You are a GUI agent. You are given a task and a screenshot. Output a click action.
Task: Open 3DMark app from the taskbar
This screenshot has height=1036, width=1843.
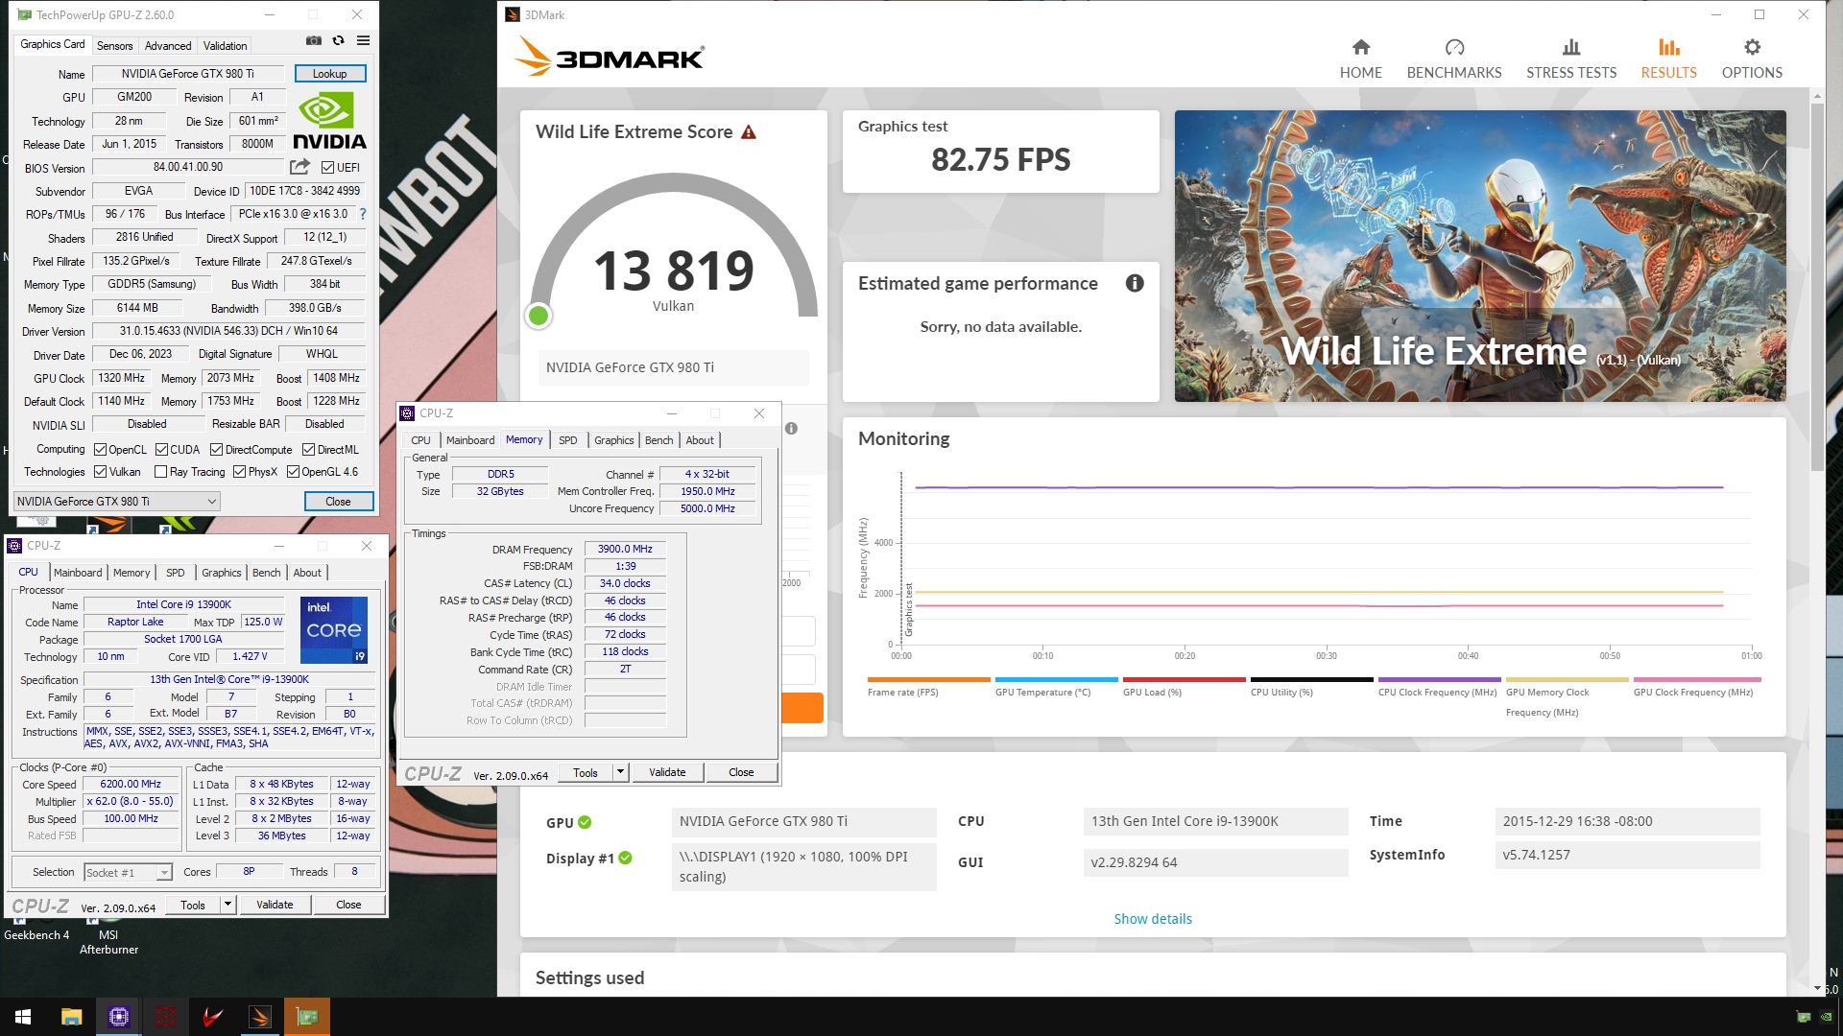click(x=260, y=1017)
